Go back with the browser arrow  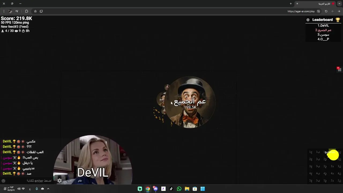click(333, 11)
